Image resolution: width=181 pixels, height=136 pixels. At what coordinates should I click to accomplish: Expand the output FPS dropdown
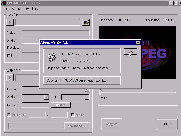[87, 97]
